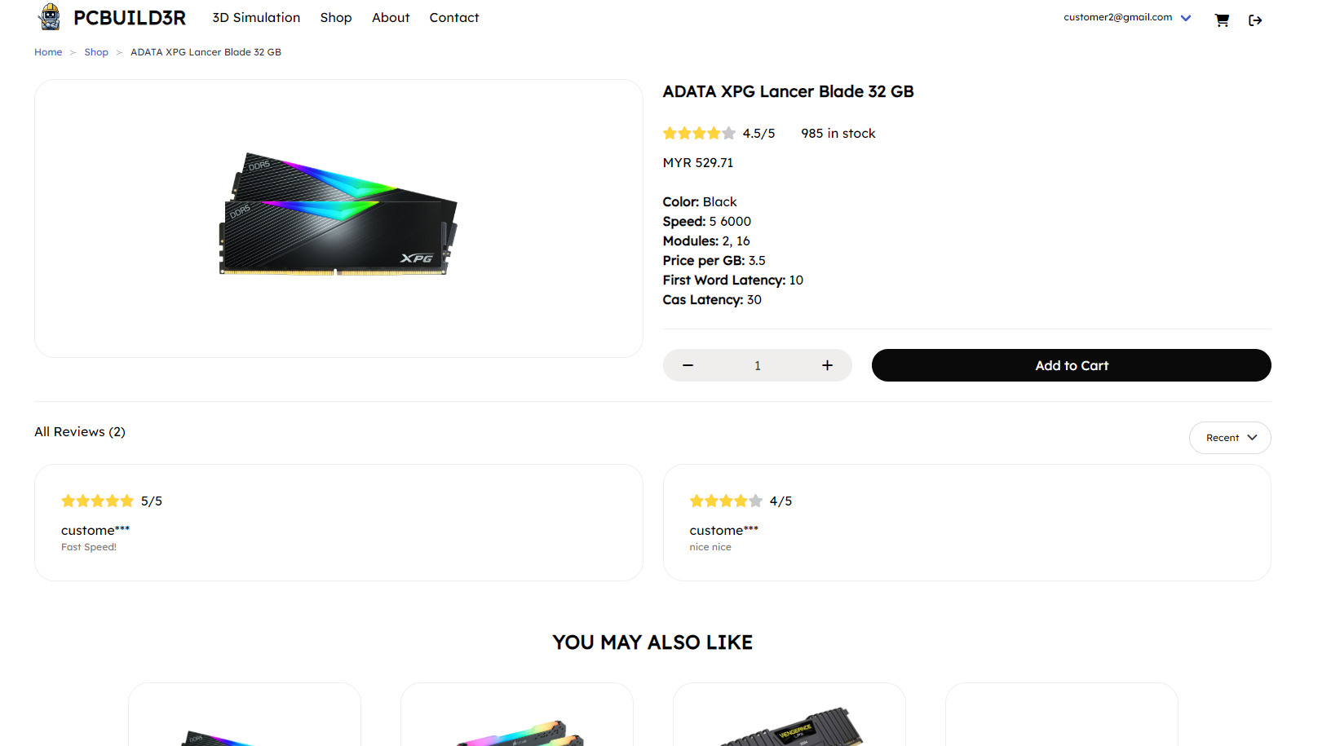Screen dimensions: 1331x746
Task: Go to the Shop menu item
Action: point(336,18)
